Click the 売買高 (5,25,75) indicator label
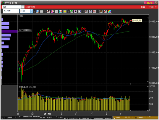 (27, 87)
